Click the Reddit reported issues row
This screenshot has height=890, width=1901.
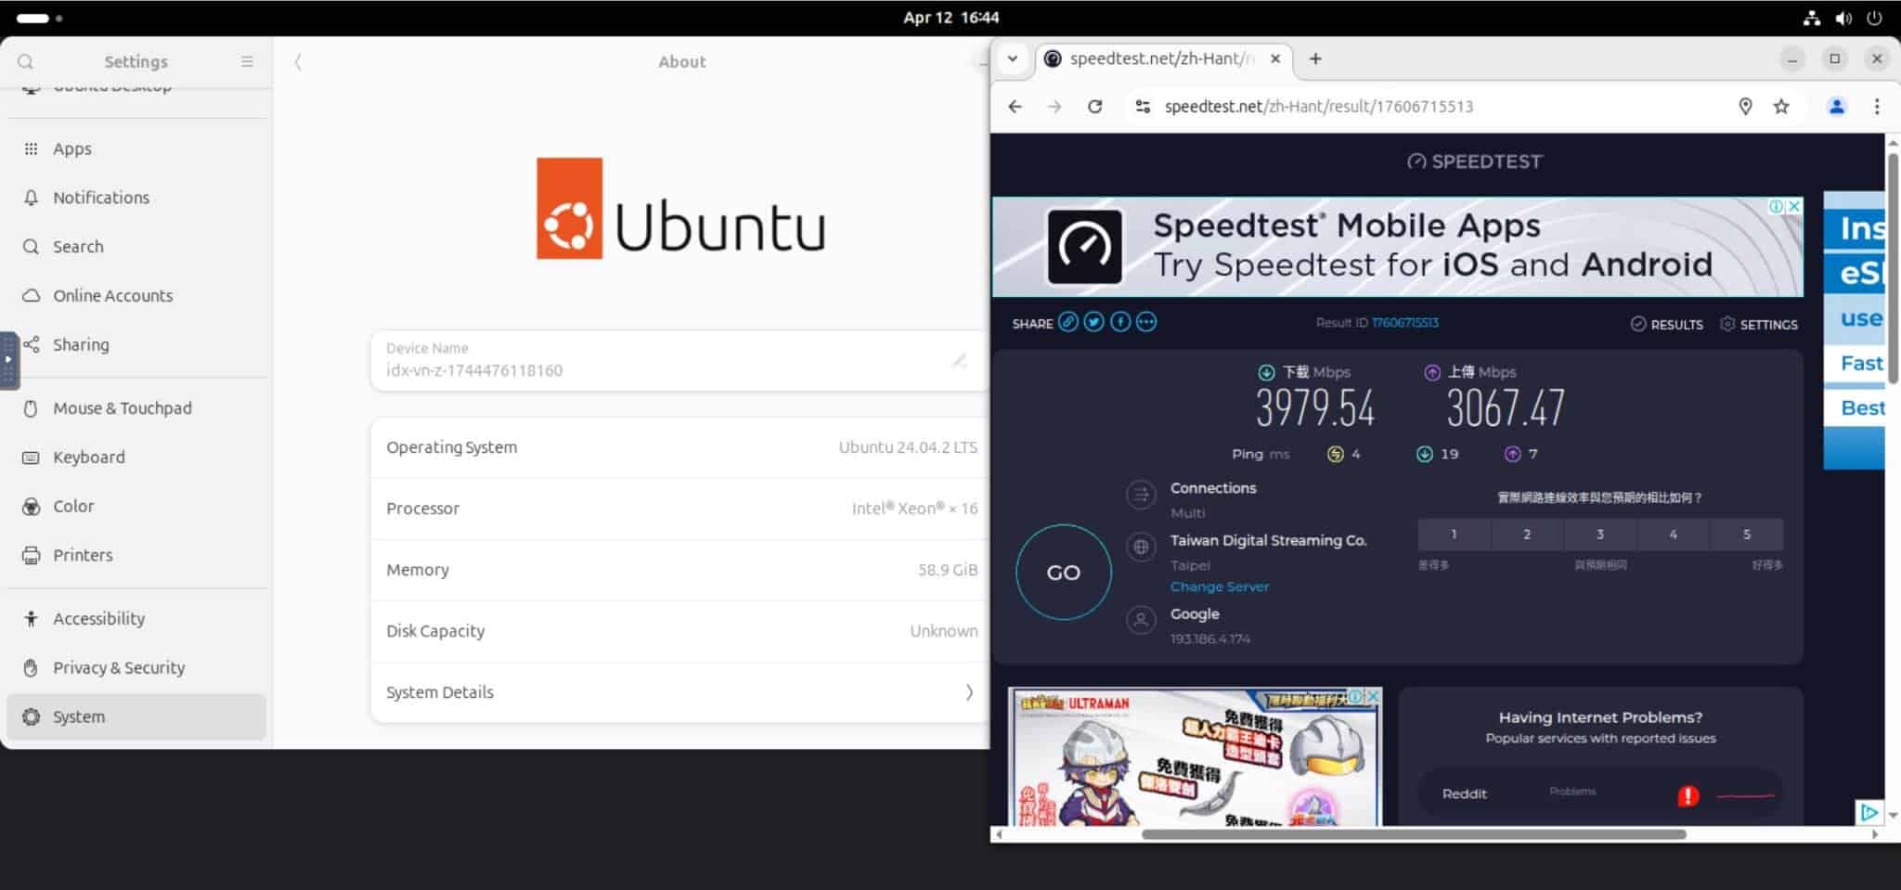[x=1600, y=794]
